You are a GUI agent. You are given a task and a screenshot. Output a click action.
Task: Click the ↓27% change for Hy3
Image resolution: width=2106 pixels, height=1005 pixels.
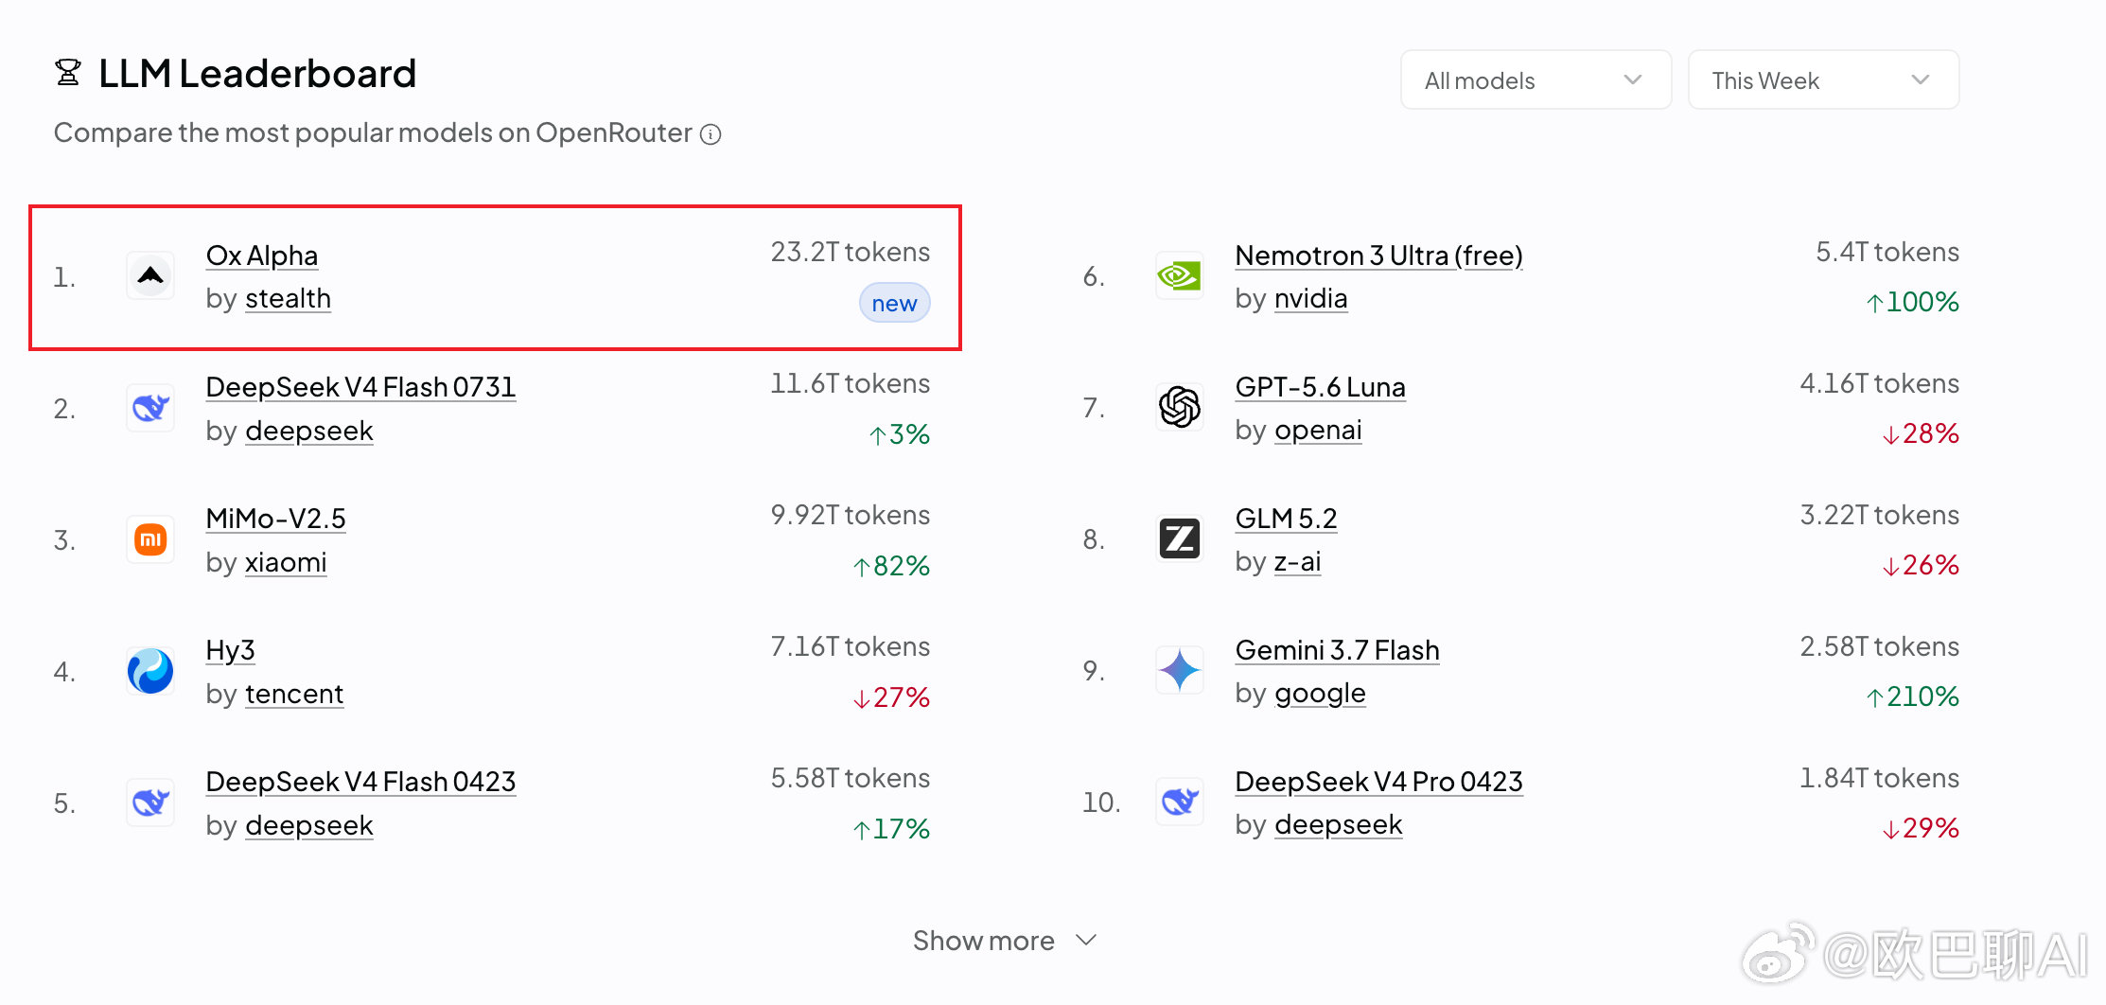pyautogui.click(x=891, y=698)
